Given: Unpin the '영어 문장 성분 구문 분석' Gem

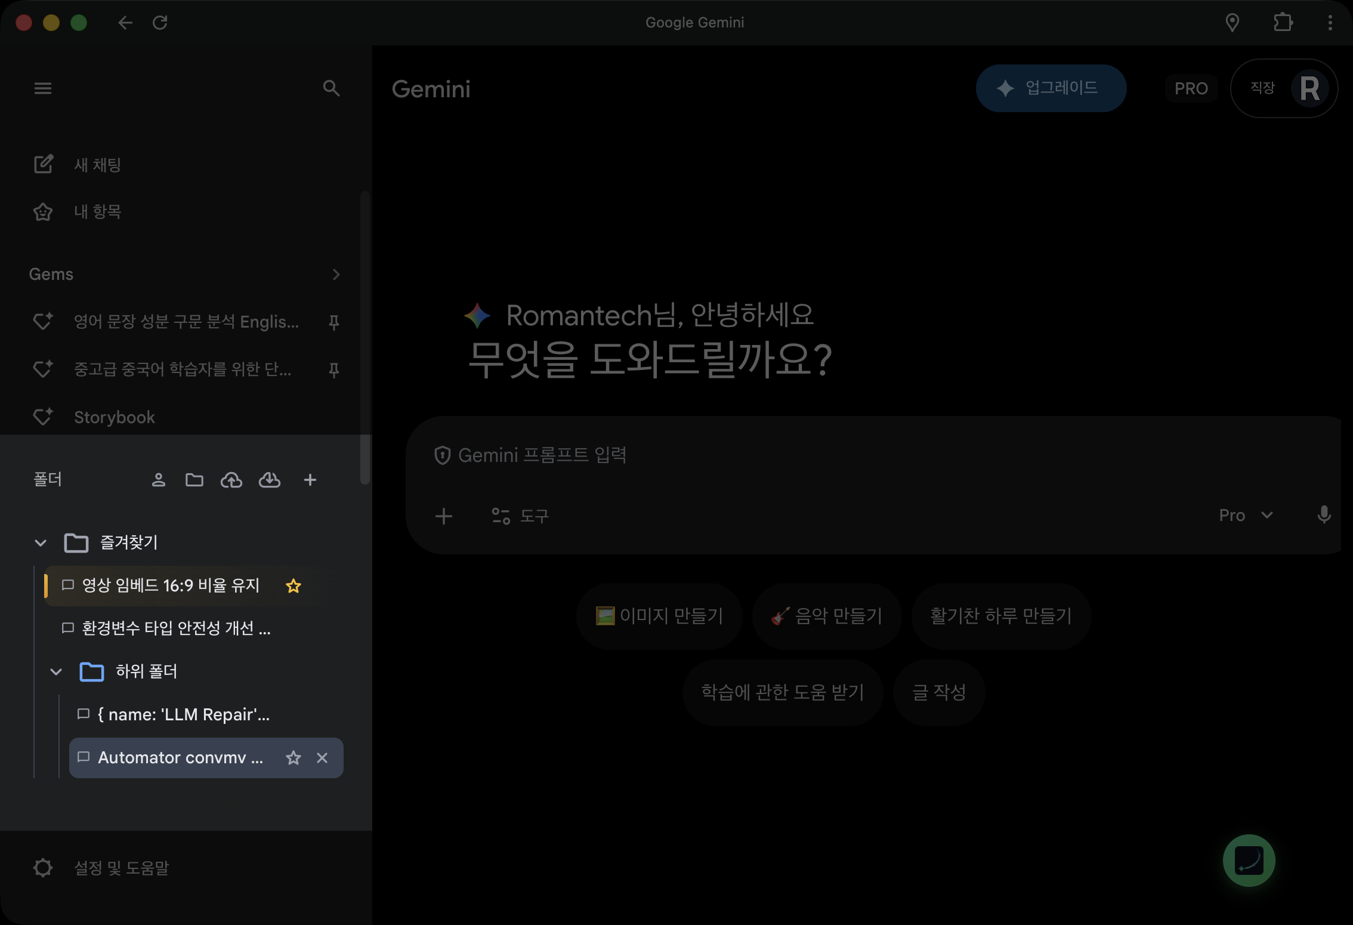Looking at the screenshot, I should pyautogui.click(x=333, y=322).
